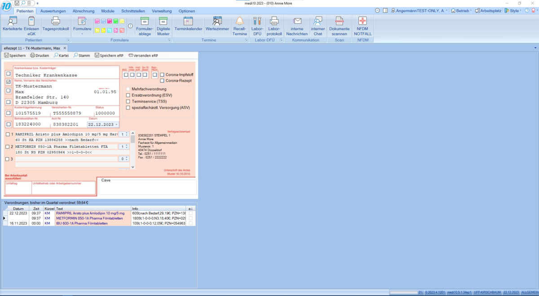Open the Style dropdown

click(x=512, y=11)
